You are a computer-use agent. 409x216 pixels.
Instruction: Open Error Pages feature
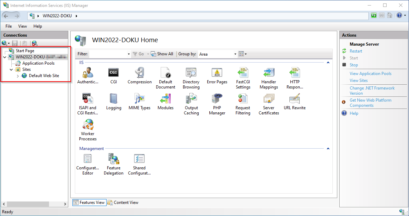(217, 76)
